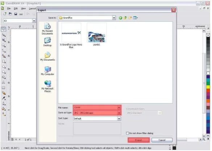Click the "1 of 1" page indicator
Screen dimensions: 212x151
pyautogui.click(x=28, y=139)
